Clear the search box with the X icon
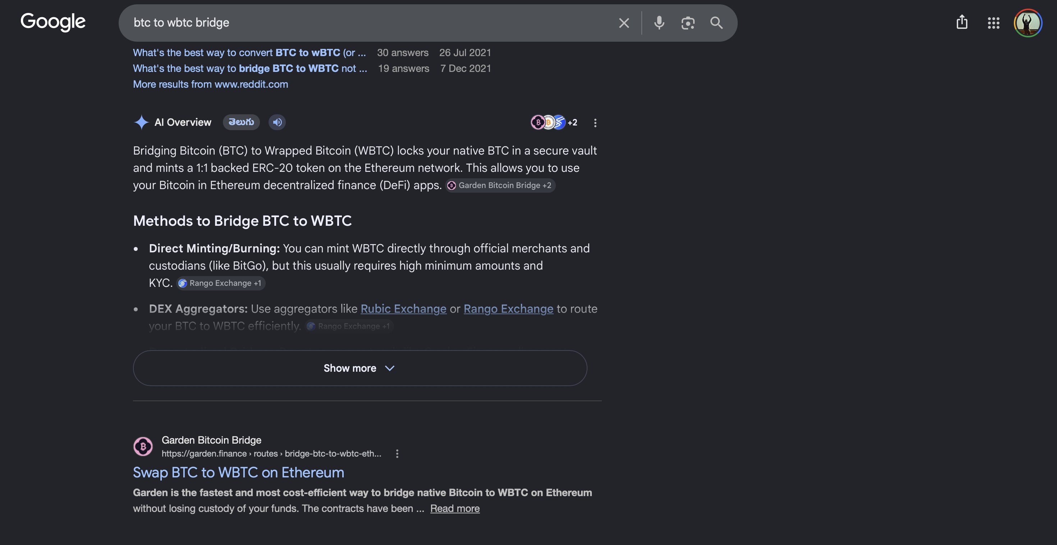Screen dimensions: 1057x545 tap(624, 23)
